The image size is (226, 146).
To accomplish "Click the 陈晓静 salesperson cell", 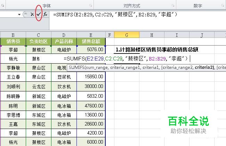I will [x=13, y=96].
